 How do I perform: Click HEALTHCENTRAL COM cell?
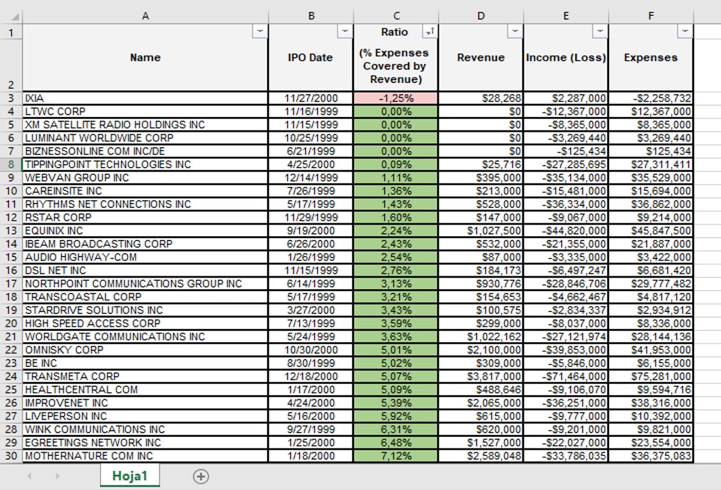(145, 390)
